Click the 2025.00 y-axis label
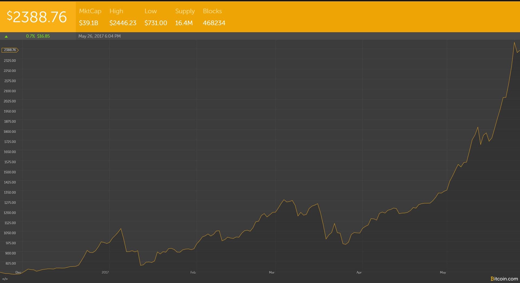 coord(10,101)
